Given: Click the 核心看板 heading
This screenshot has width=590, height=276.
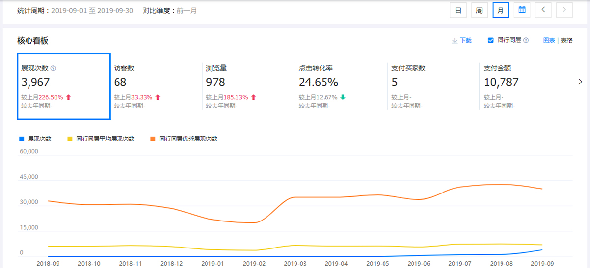Looking at the screenshot, I should (33, 41).
